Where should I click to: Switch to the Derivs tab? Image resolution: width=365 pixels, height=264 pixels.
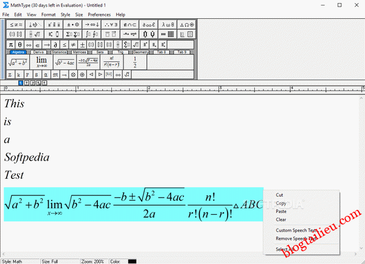coord(38,52)
